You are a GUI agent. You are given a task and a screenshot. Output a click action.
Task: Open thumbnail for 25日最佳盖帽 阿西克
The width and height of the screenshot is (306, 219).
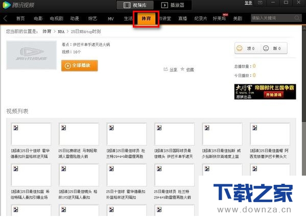pyautogui.click(x=270, y=134)
